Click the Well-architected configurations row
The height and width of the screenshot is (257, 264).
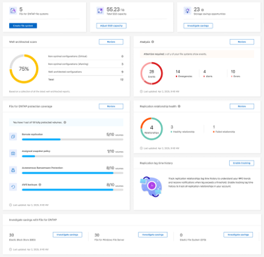(86, 72)
